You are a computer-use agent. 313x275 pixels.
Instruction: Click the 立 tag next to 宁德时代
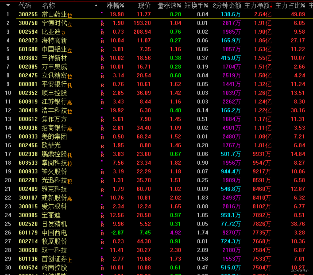point(70,24)
